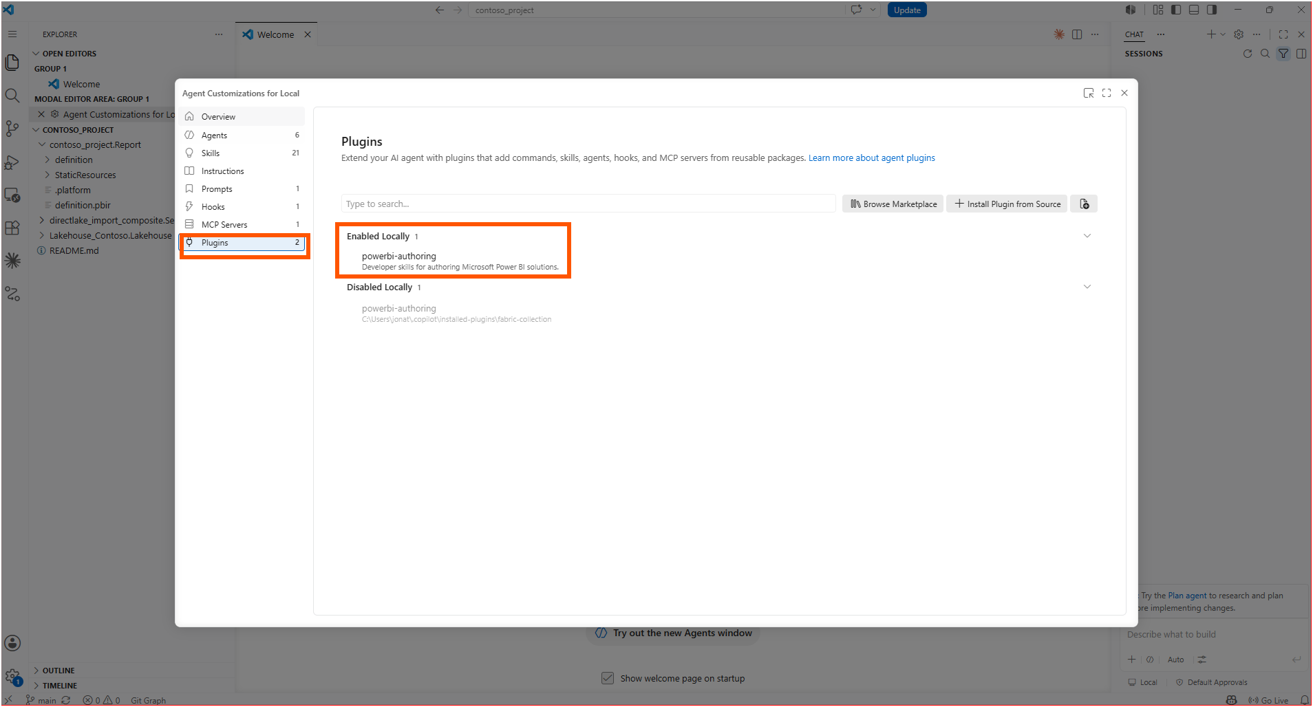Select Overview in customization sidebar
1313x707 pixels.
tap(242, 116)
